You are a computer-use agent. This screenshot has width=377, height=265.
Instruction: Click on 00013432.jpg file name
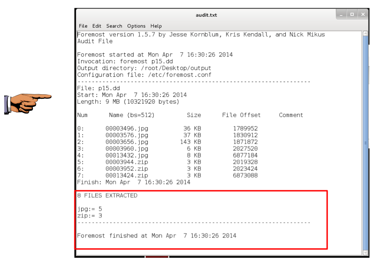pyautogui.click(x=127, y=155)
